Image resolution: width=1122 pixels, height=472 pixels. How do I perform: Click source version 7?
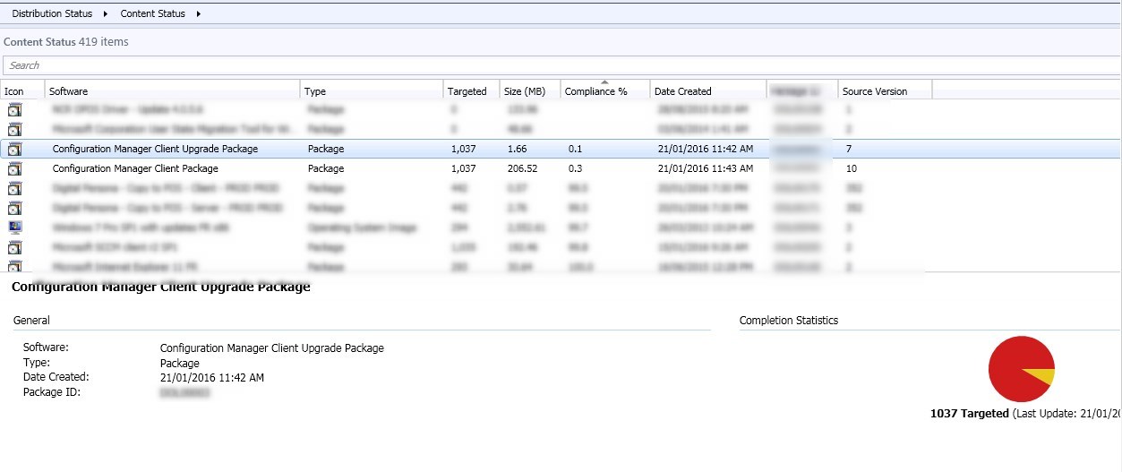click(848, 149)
